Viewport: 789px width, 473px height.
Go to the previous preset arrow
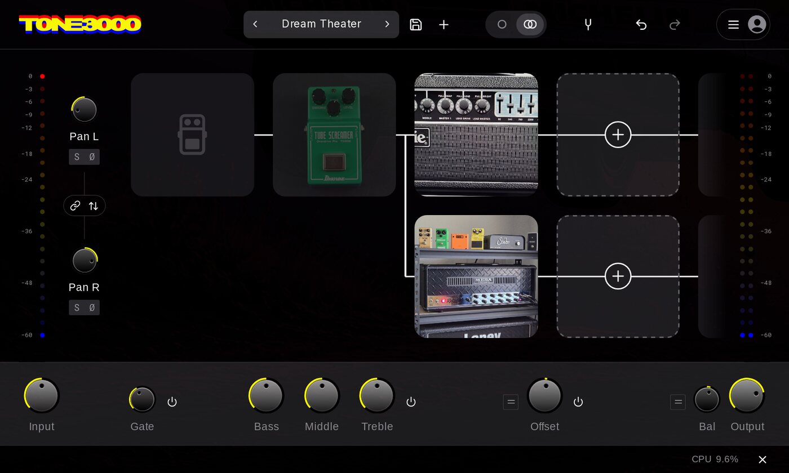click(x=255, y=24)
